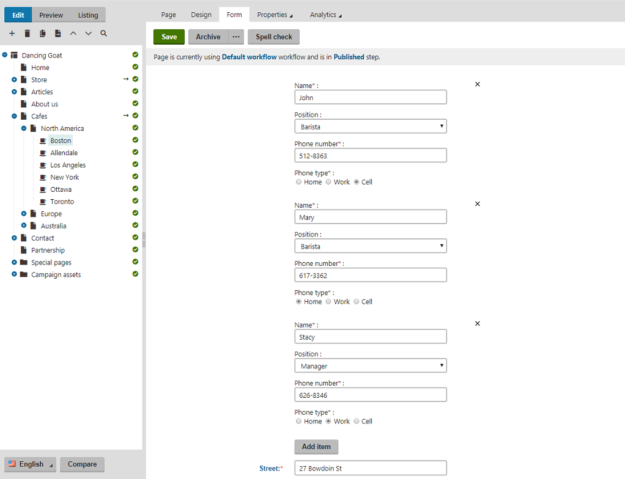The height and width of the screenshot is (479, 625).
Task: Click the Archive button
Action: tap(208, 37)
